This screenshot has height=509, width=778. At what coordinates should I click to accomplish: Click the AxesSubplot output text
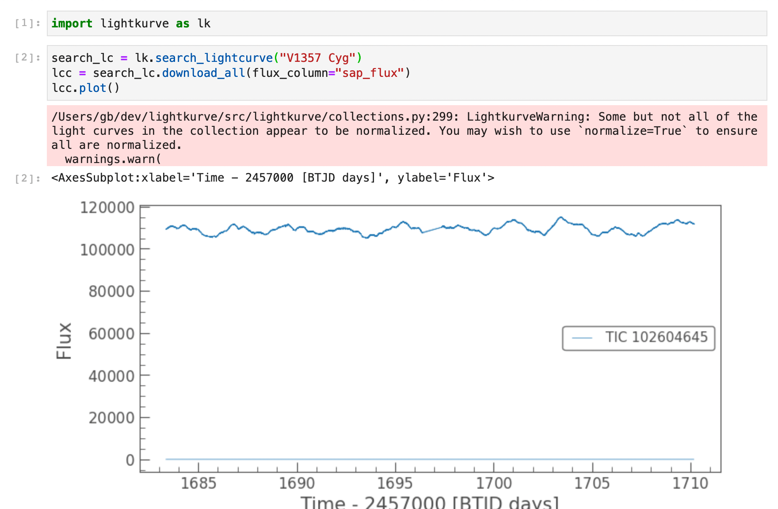(x=273, y=178)
